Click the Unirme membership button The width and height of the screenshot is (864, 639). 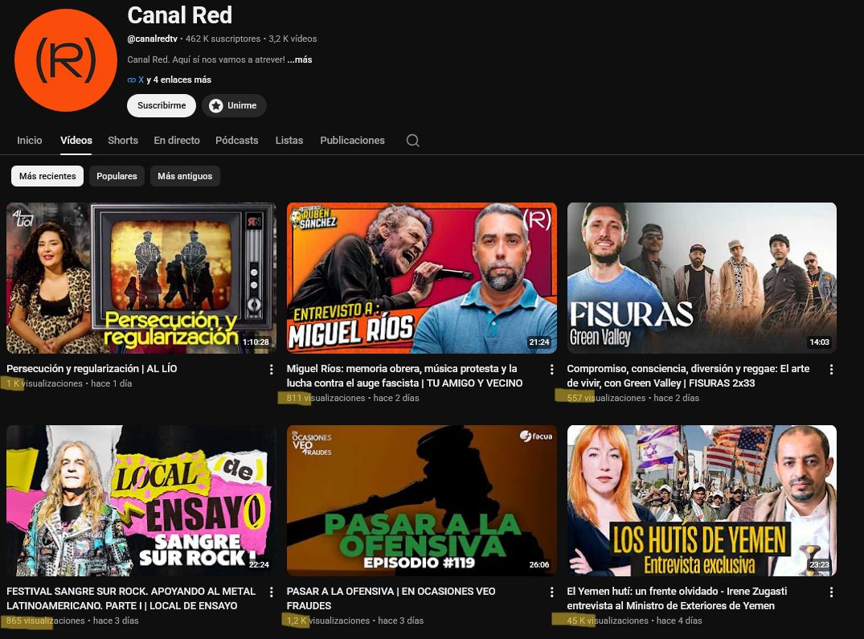point(234,106)
